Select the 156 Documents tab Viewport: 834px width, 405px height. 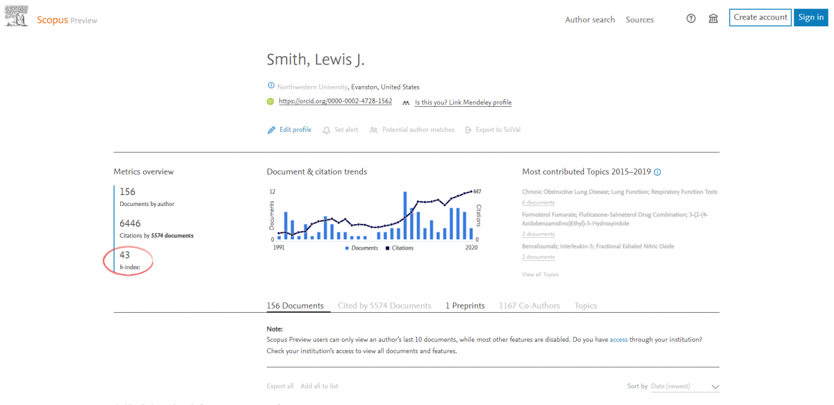coord(295,306)
